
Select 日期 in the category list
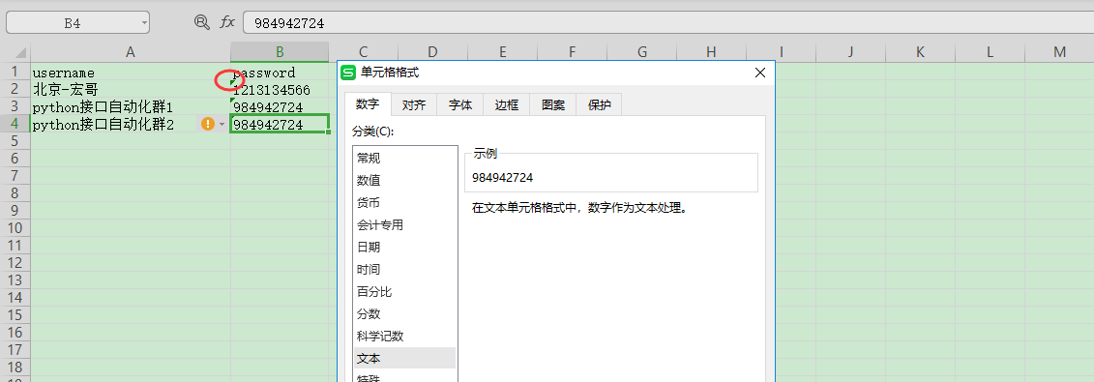[404, 248]
